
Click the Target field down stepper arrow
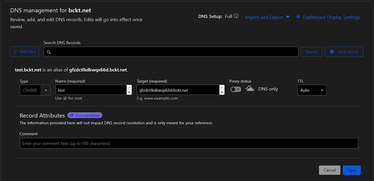coord(222,93)
